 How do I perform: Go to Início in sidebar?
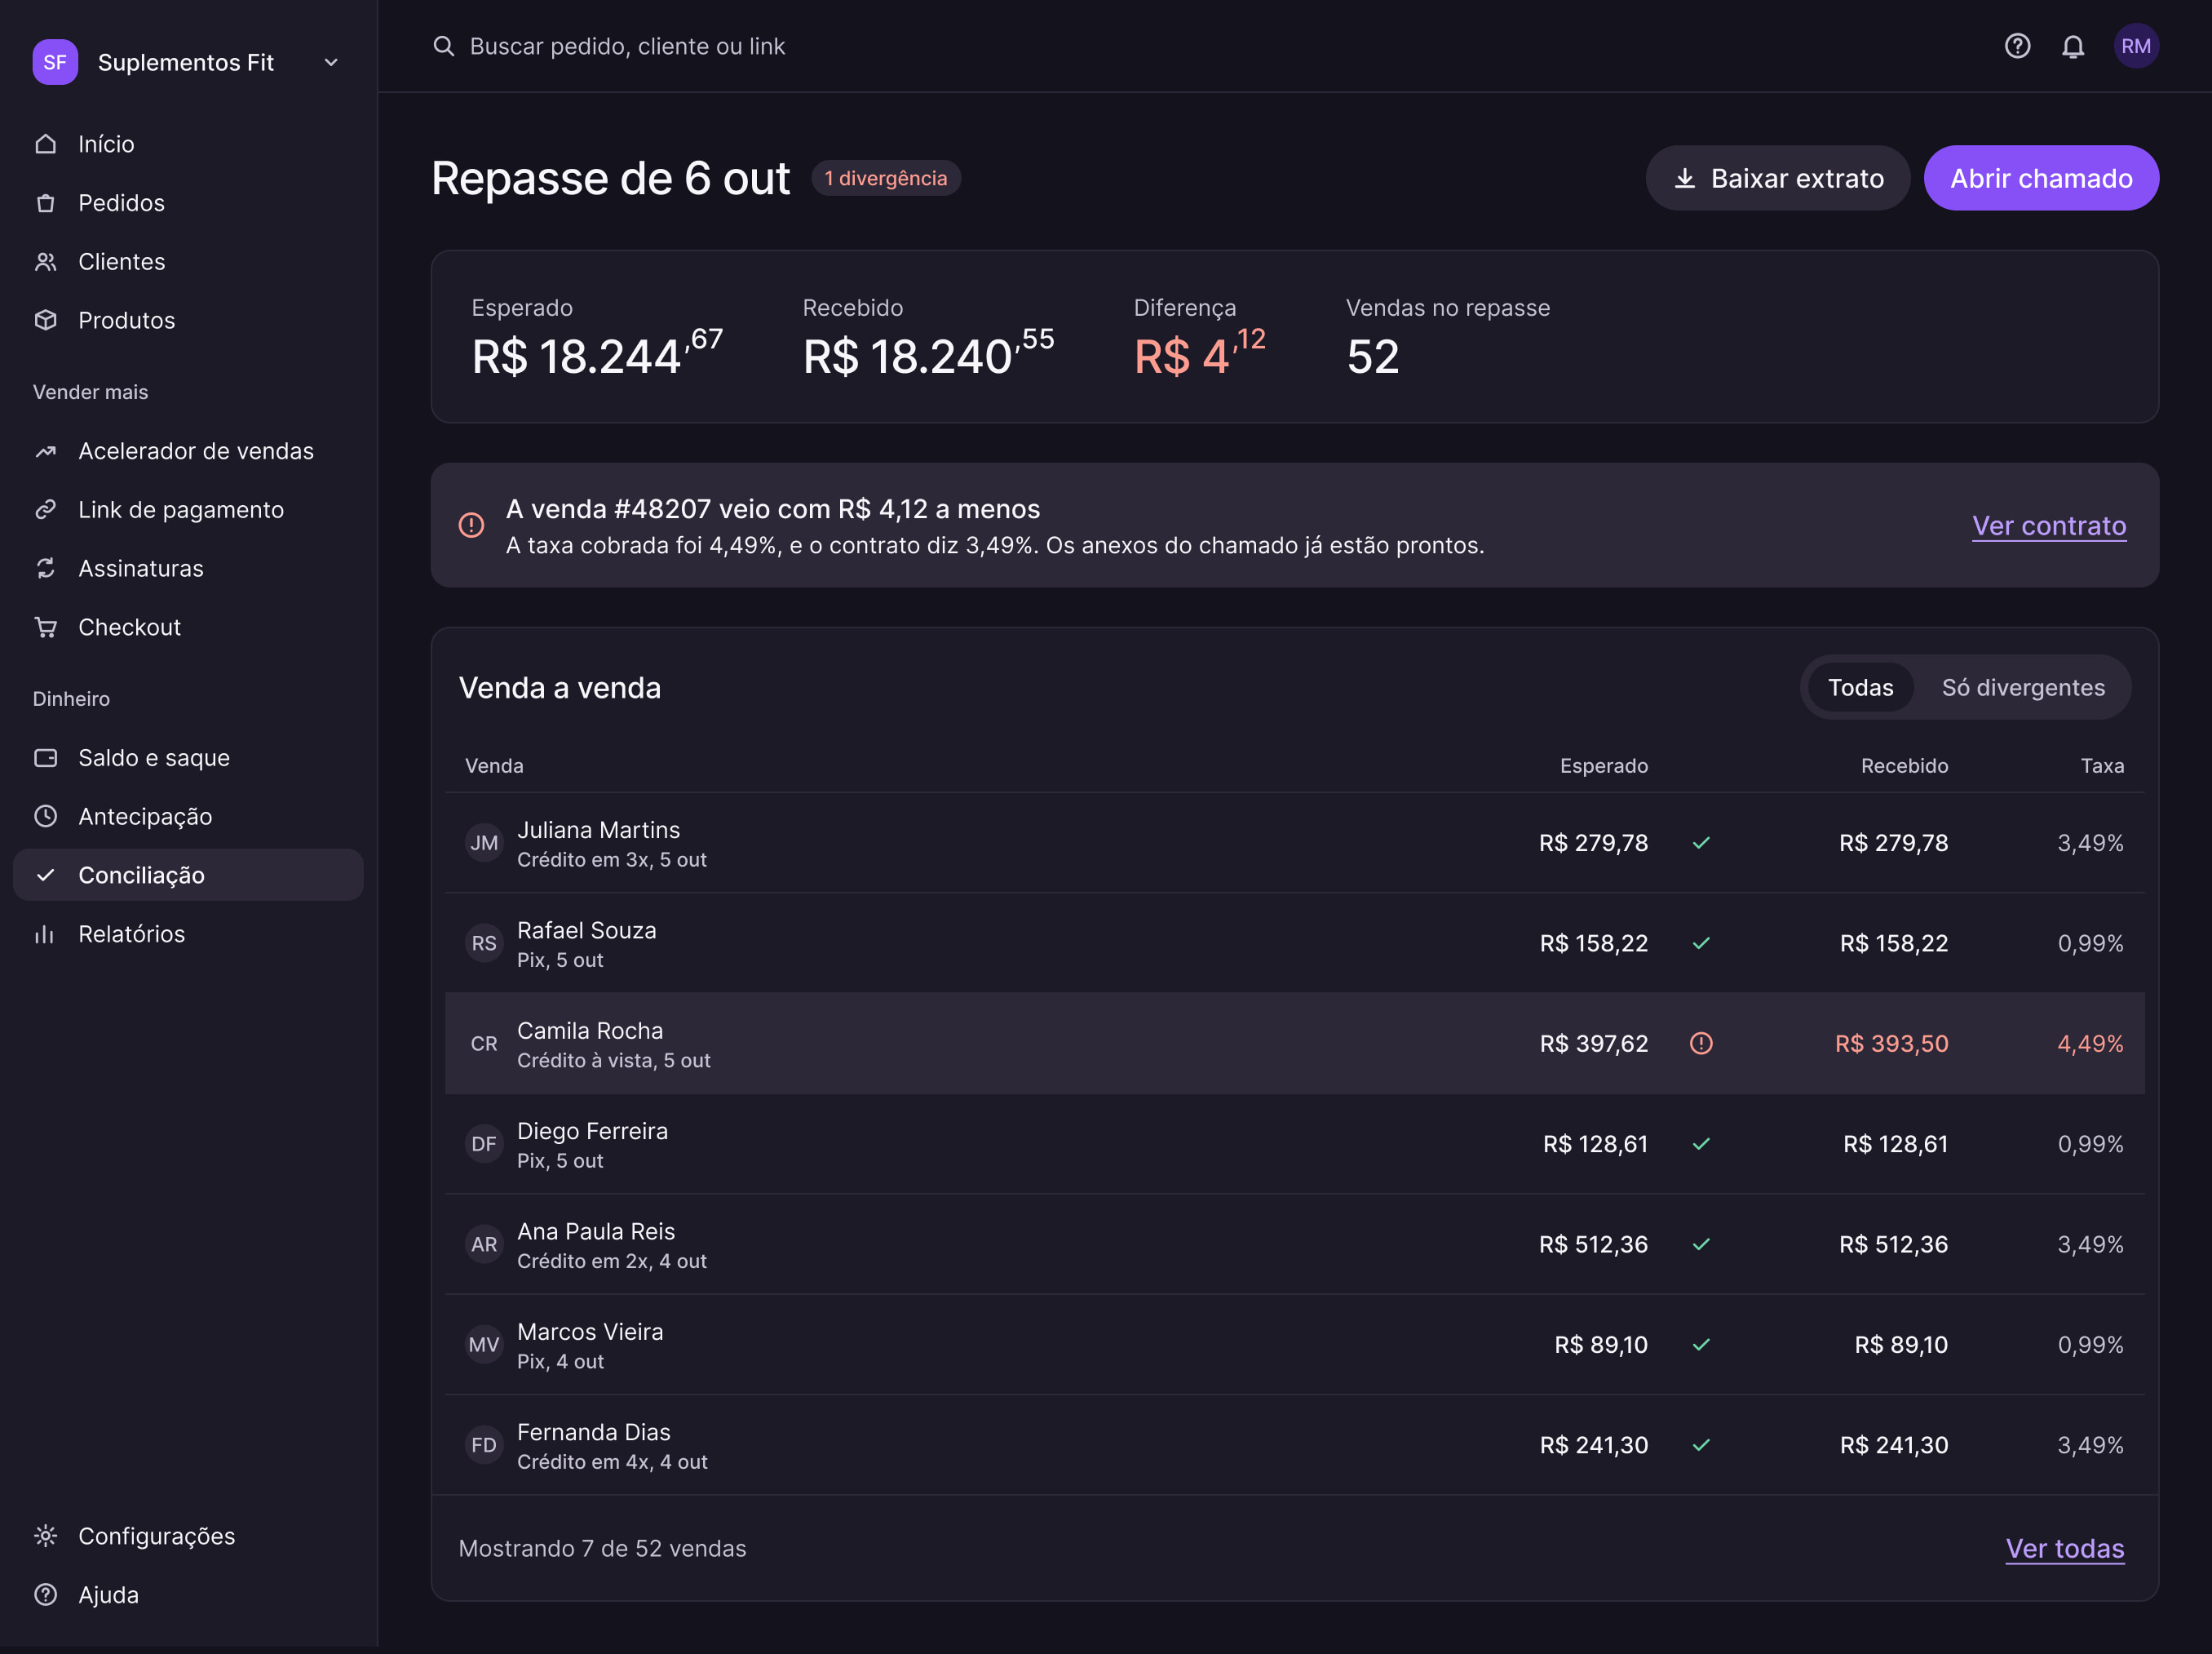click(x=188, y=144)
